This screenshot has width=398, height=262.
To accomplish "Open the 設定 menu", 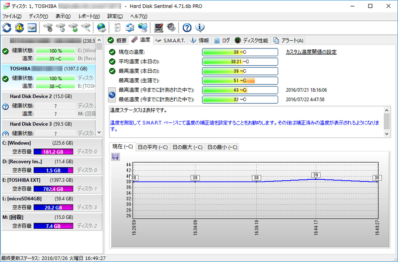I will coord(115,16).
